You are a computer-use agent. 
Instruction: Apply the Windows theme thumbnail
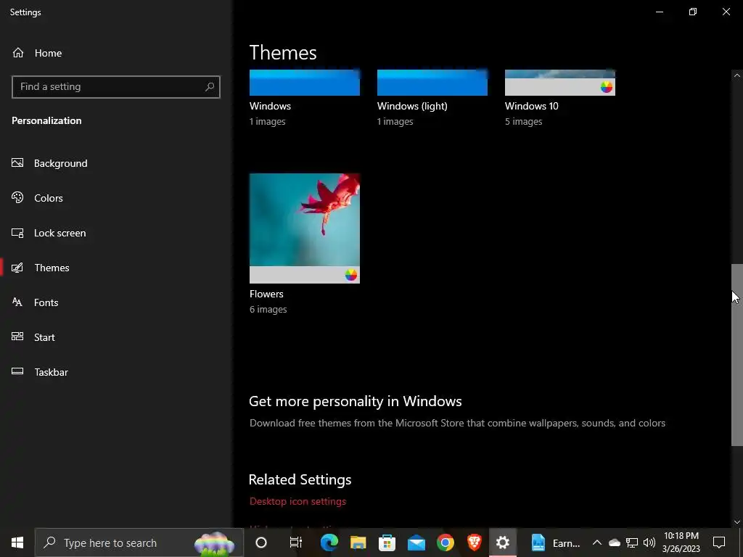[304, 83]
